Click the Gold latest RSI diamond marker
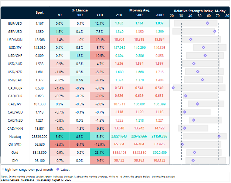The image size is (231, 183). [194, 152]
